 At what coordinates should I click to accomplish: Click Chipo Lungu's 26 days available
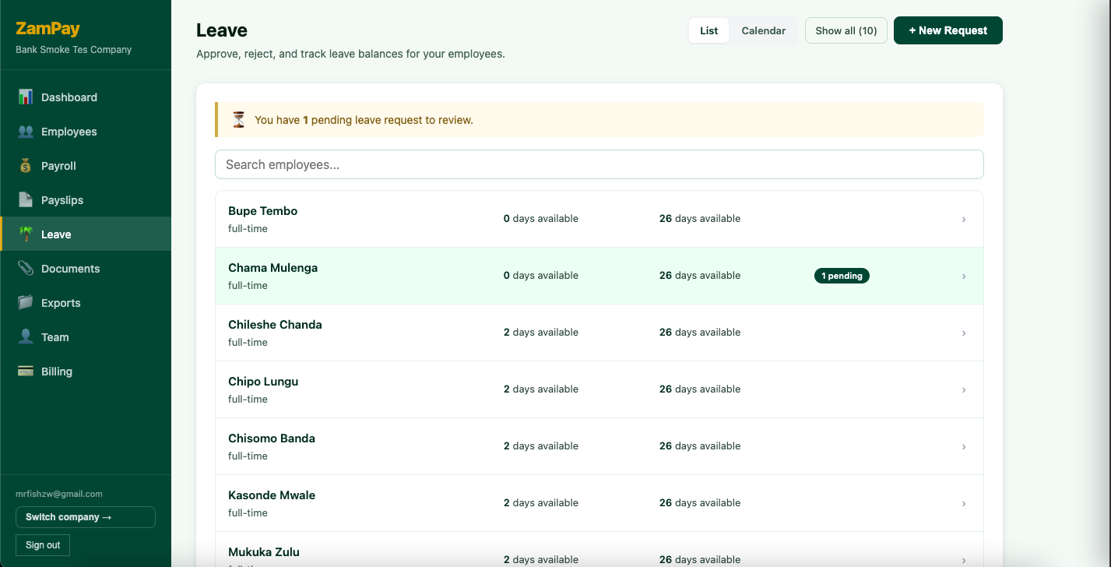pyautogui.click(x=700, y=389)
